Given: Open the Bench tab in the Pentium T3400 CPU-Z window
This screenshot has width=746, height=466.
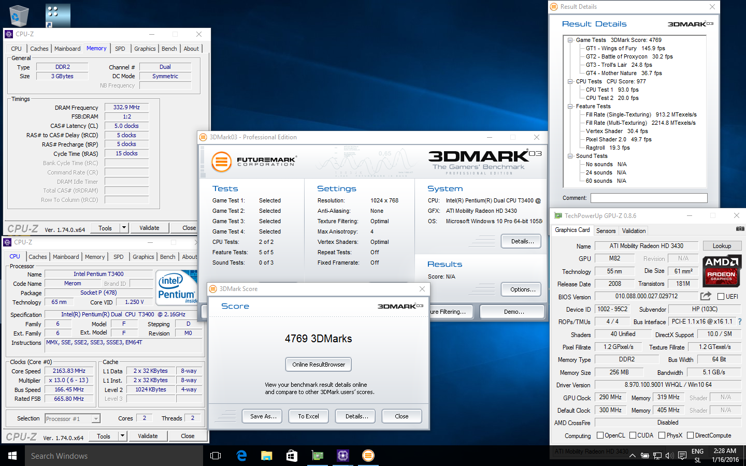Looking at the screenshot, I should (168, 257).
